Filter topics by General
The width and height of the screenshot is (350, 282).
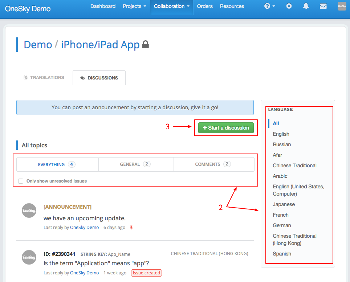click(136, 164)
